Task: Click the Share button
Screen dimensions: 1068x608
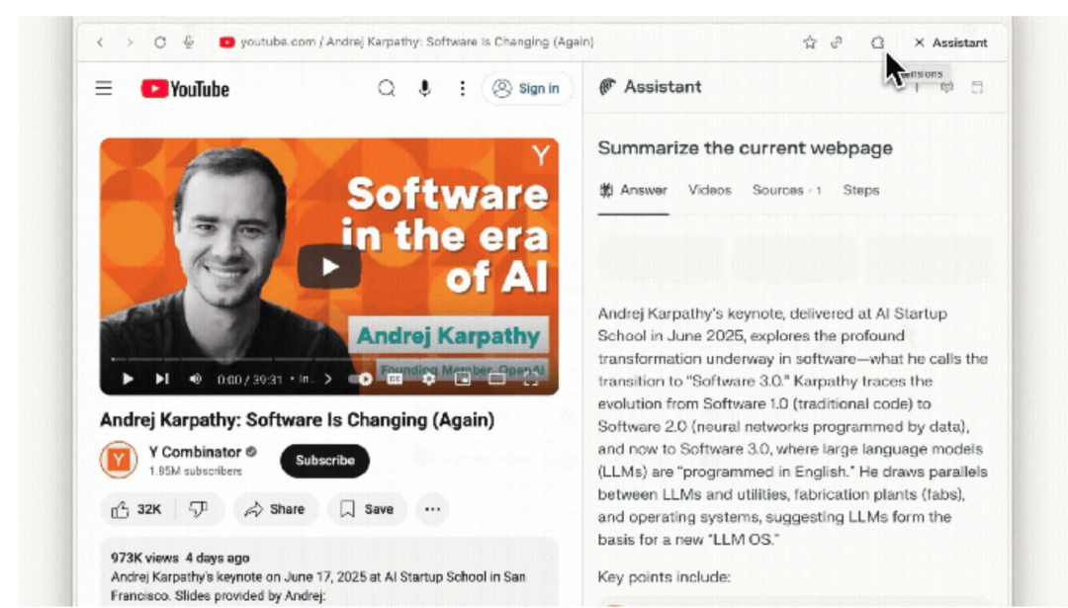Action: tap(275, 509)
